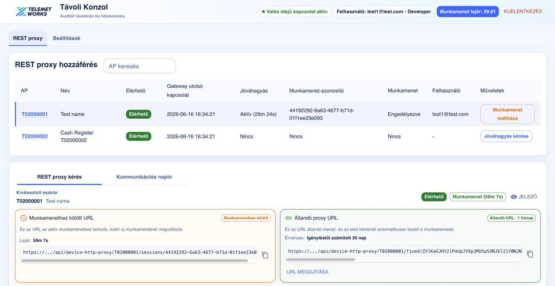Open the Kommunikációs napló tab

click(144, 177)
